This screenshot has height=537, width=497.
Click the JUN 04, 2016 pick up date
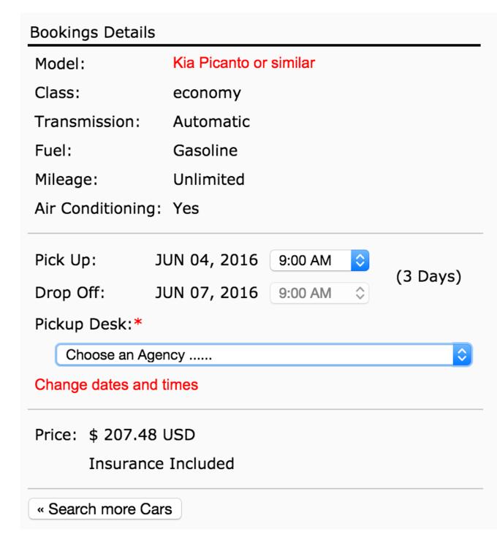click(x=207, y=260)
